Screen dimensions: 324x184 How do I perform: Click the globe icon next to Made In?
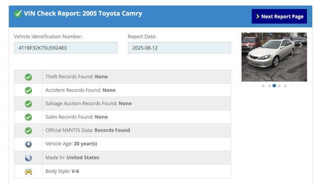28,158
